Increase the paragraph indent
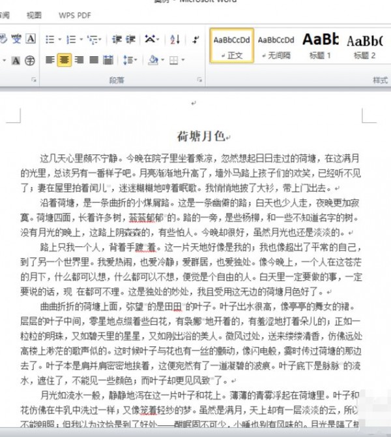The width and height of the screenshot is (391, 437). [x=130, y=39]
